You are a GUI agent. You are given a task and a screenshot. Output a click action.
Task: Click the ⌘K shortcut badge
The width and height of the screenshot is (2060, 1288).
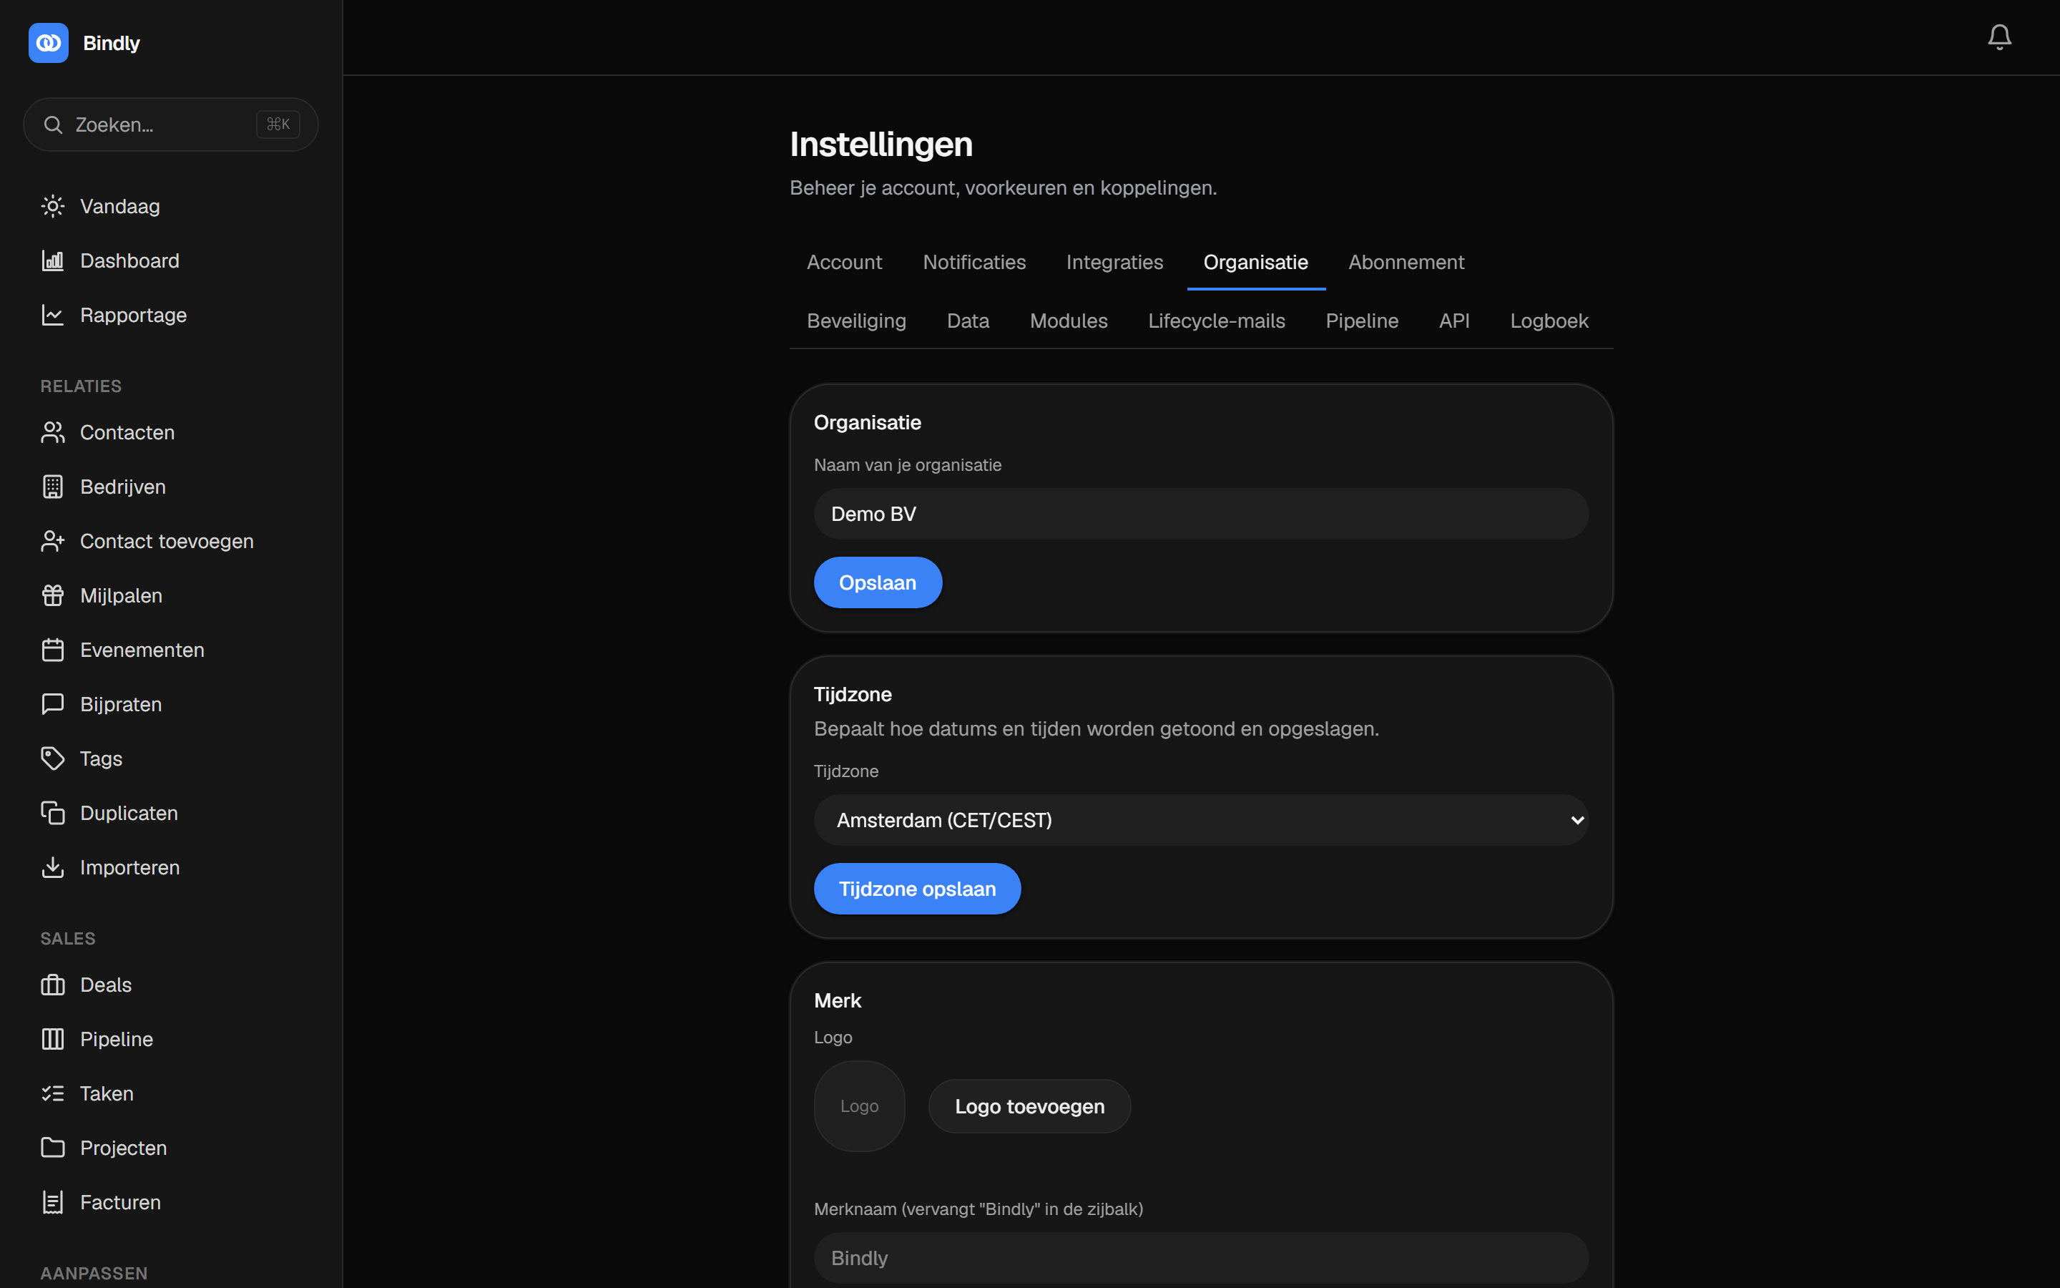(278, 125)
